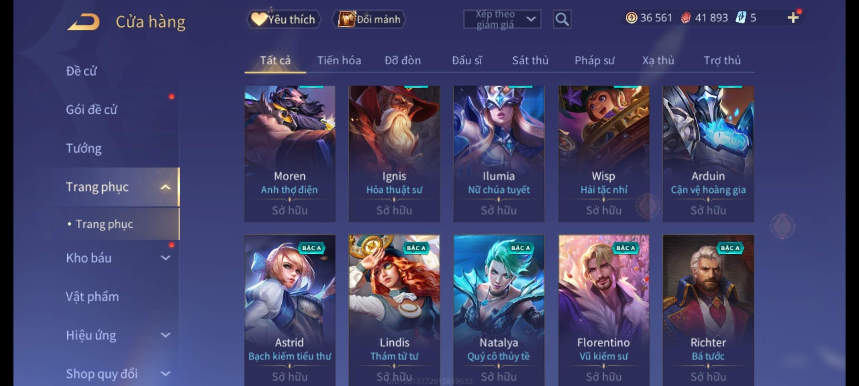Screen dimensions: 859x386
Task: Open the Xếp theo giảm giá dropdown
Action: (x=502, y=19)
